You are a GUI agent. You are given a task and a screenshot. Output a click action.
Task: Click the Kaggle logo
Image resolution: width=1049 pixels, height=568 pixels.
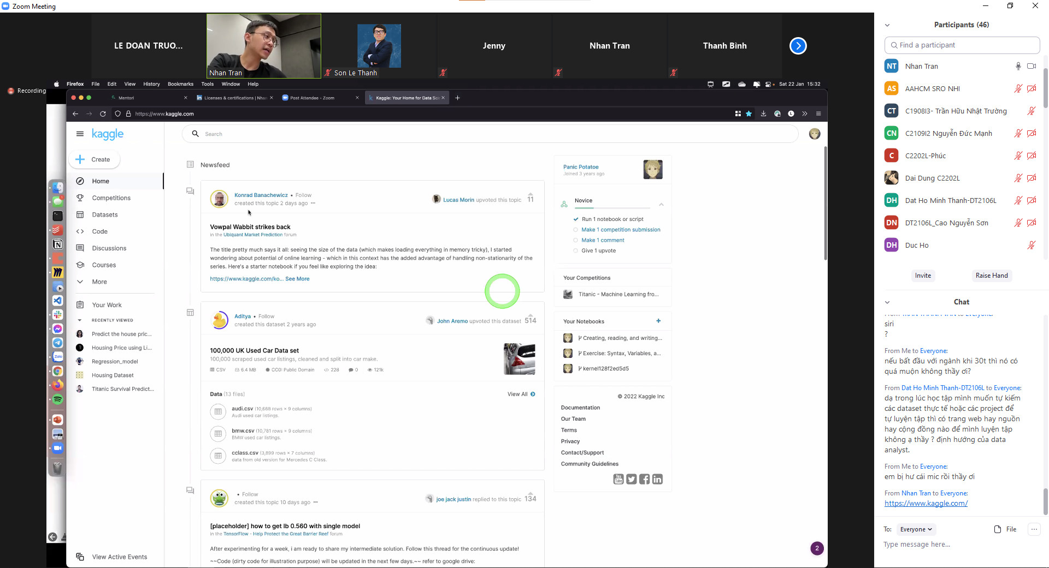pyautogui.click(x=108, y=134)
